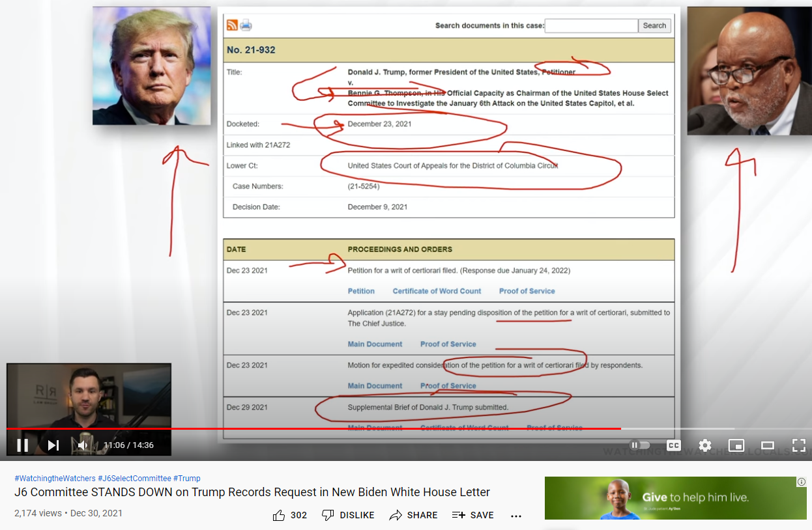Share this video

pos(413,515)
